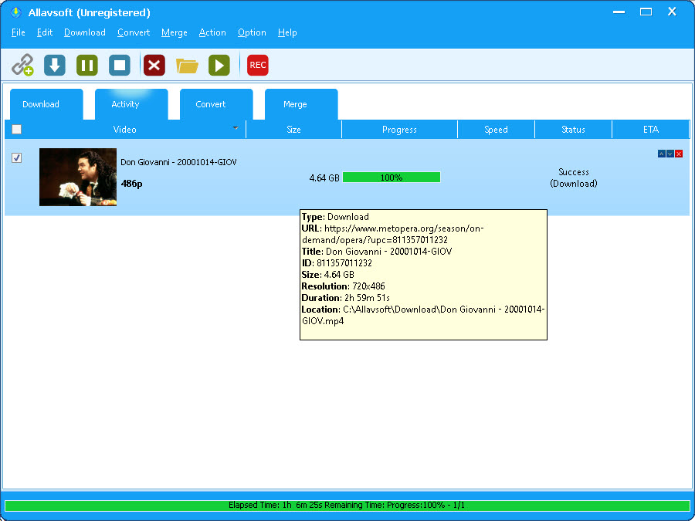Click the Don Giovanni - 20001014-GIOV title

point(178,162)
